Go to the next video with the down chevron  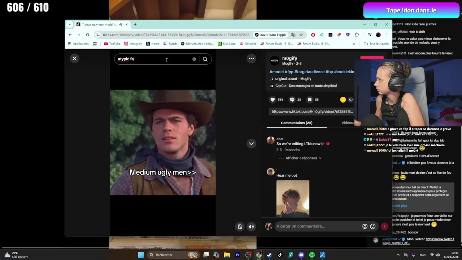pyautogui.click(x=251, y=144)
